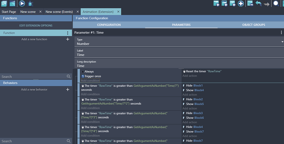Select the Animation (Extension) tab
This screenshot has height=144, width=284.
[98, 12]
